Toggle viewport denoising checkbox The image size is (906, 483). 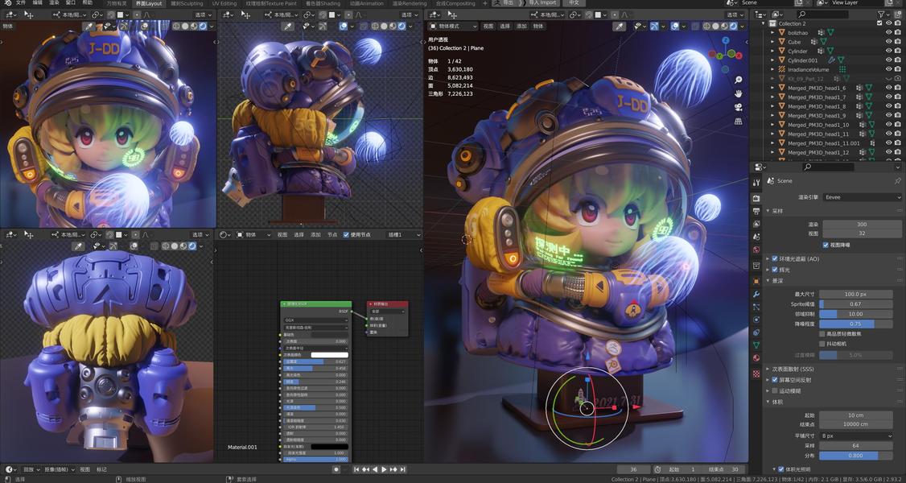[826, 245]
